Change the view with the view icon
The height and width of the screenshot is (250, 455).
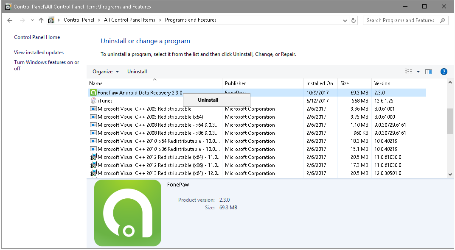click(408, 72)
